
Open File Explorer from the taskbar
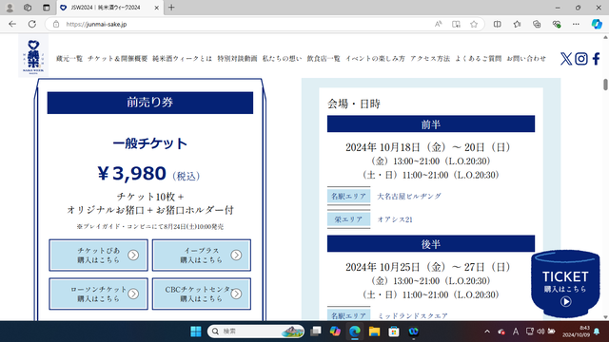374,332
